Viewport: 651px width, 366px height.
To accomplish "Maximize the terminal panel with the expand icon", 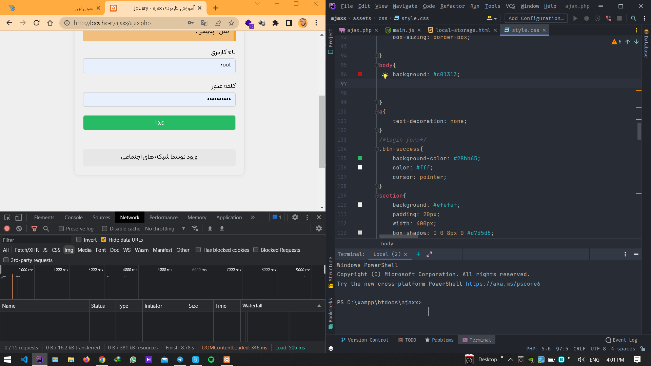I will [x=429, y=254].
